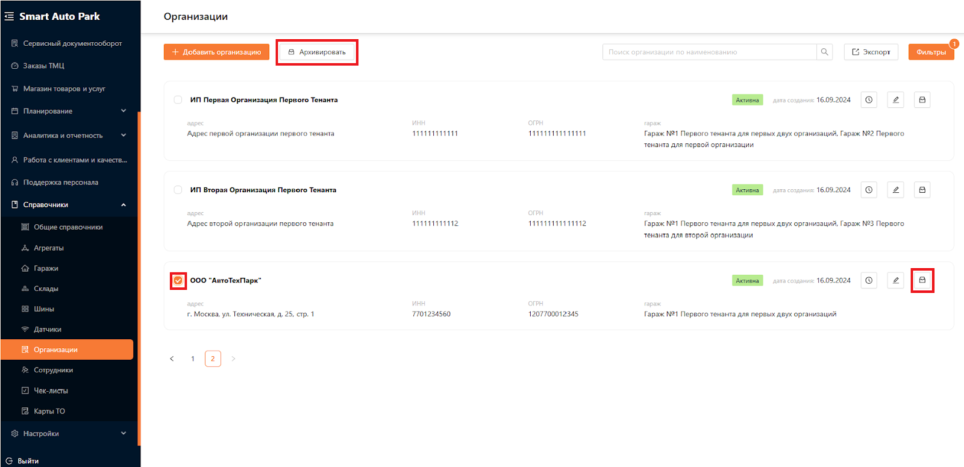Uncheck the ООО "АвтоТехПарк" checkbox
This screenshot has height=467, width=964.
coord(178,280)
